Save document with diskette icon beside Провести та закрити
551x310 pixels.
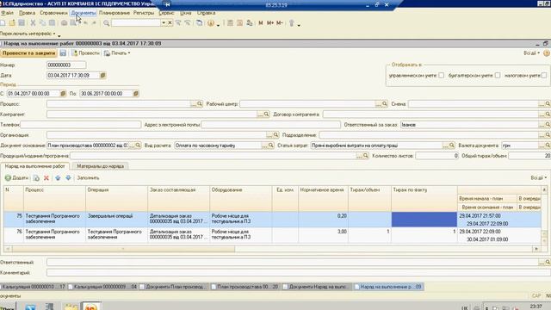[x=63, y=53]
